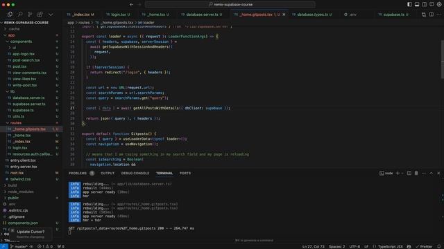Toggle the chat panel icon
The width and height of the screenshot is (444, 249).
tap(432, 4)
